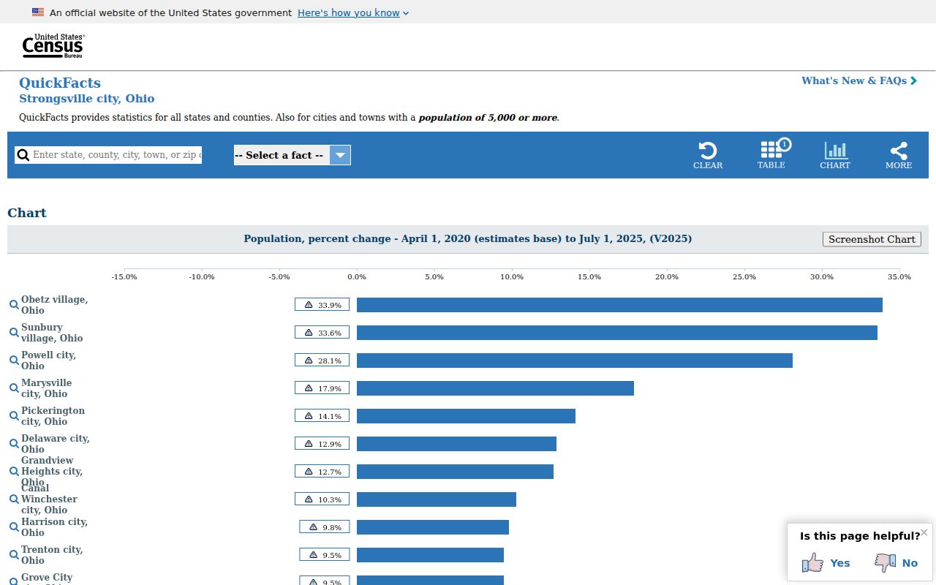Click the warning icon next to 28.1%
The height and width of the screenshot is (585, 936).
coord(309,361)
